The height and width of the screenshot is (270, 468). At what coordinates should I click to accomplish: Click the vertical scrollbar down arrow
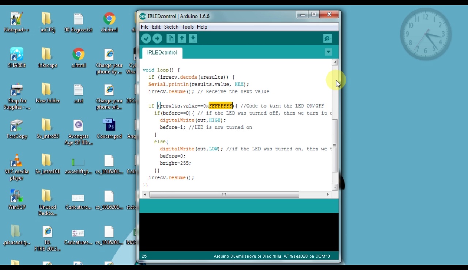(x=335, y=187)
